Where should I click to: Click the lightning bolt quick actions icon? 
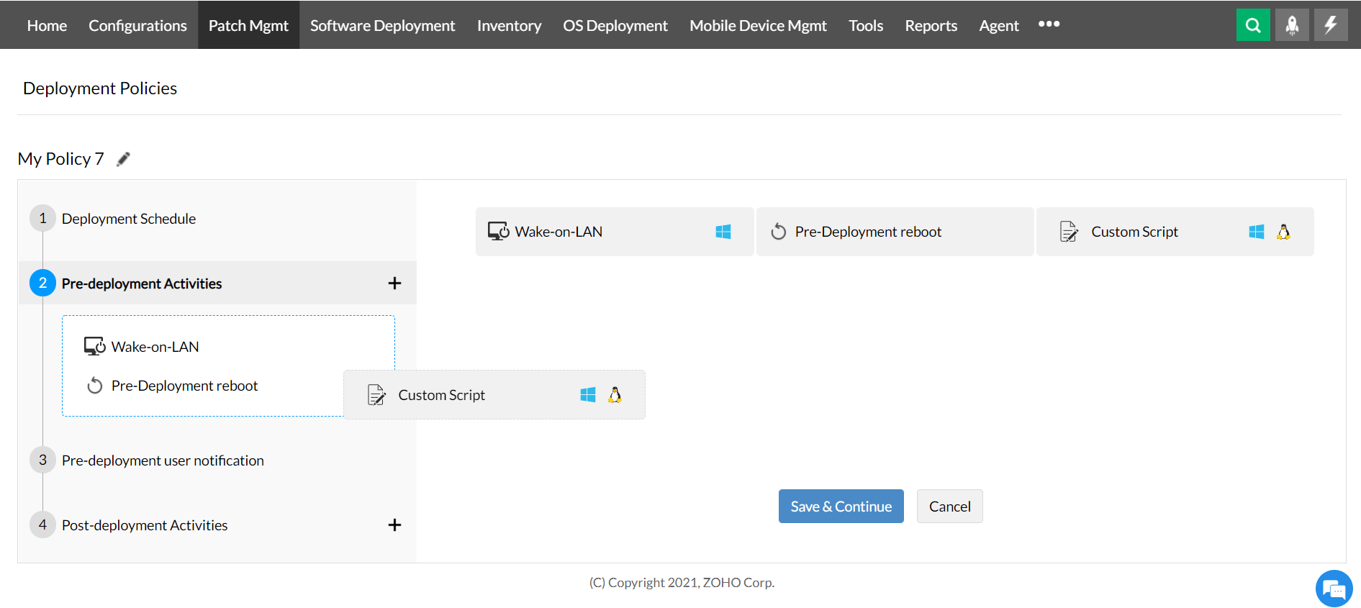tap(1331, 25)
